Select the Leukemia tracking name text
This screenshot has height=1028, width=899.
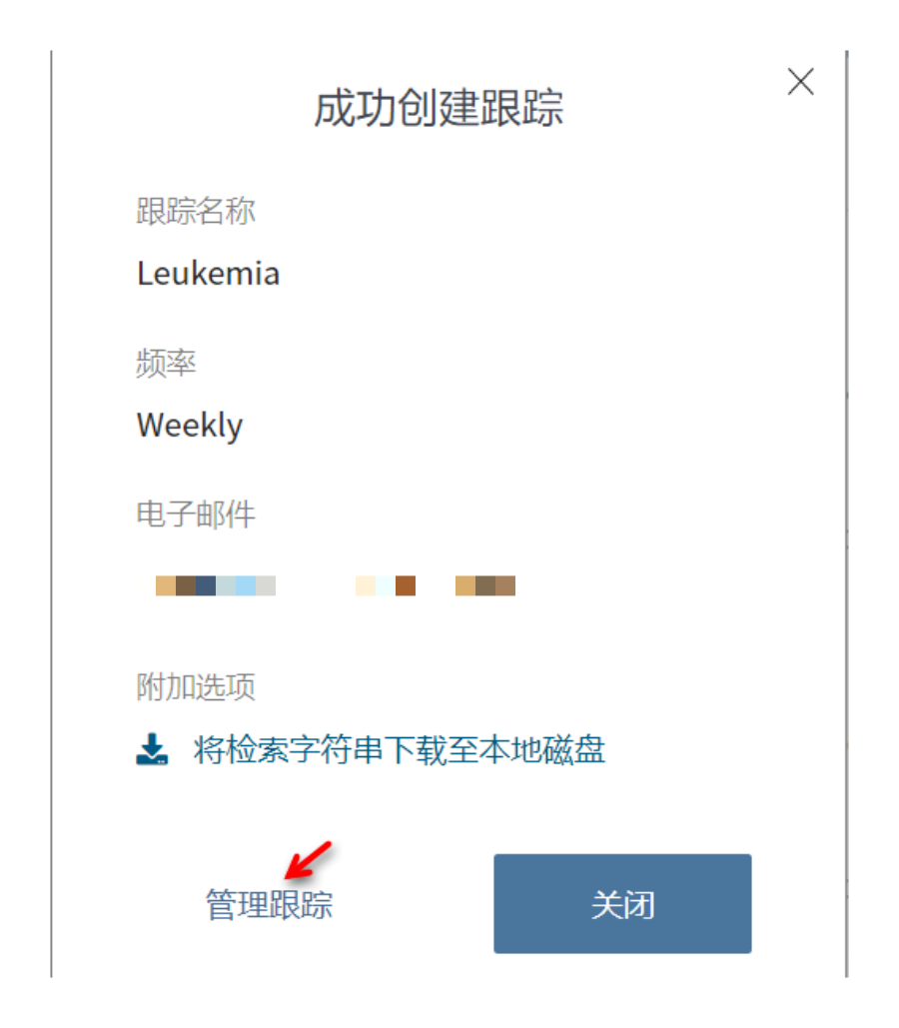click(209, 274)
